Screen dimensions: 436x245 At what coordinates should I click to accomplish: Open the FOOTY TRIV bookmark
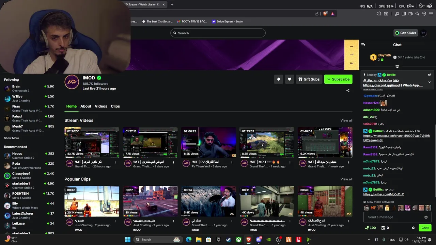191,21
